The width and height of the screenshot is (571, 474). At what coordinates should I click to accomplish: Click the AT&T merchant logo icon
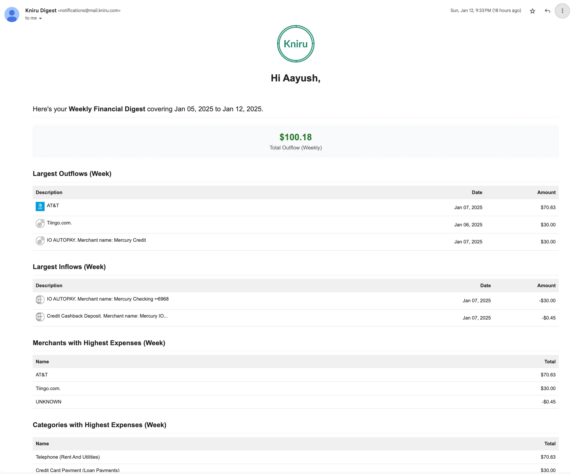(x=40, y=206)
